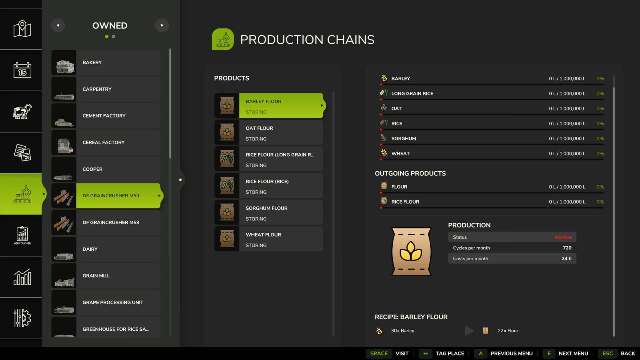Select the Dairy production point
Screen dimensions: 640x360
click(x=106, y=249)
